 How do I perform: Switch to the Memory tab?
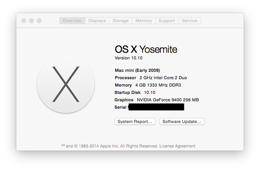pyautogui.click(x=144, y=21)
